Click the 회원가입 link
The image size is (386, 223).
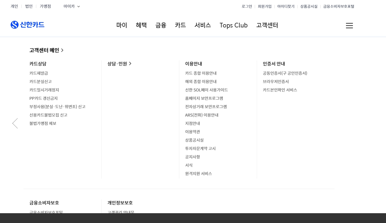265,6
